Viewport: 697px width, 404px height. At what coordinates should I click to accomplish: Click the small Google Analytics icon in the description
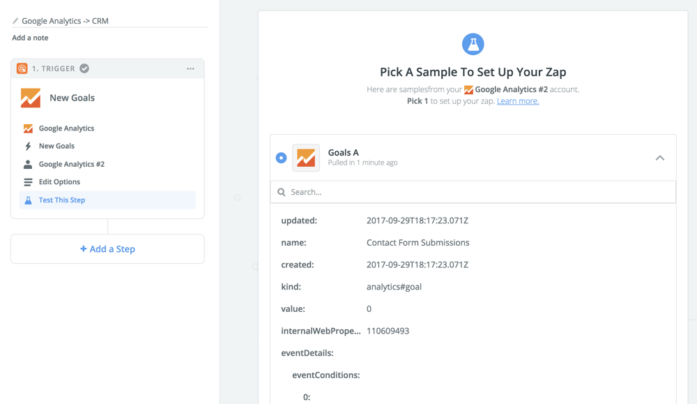468,90
